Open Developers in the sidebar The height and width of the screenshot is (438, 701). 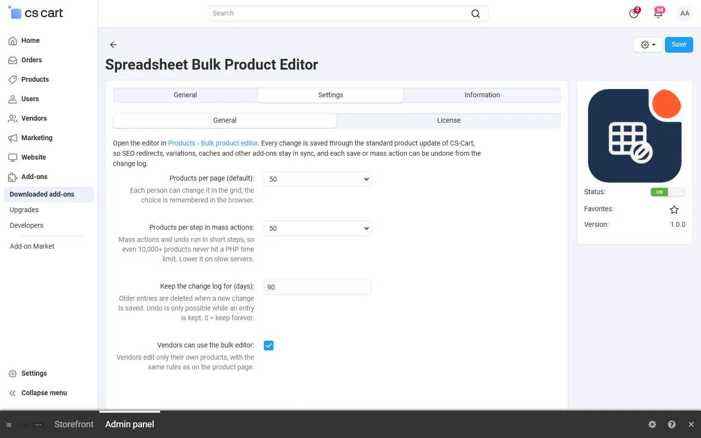coord(27,226)
